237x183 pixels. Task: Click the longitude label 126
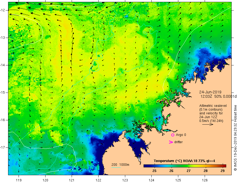pyautogui.click(x=205, y=180)
